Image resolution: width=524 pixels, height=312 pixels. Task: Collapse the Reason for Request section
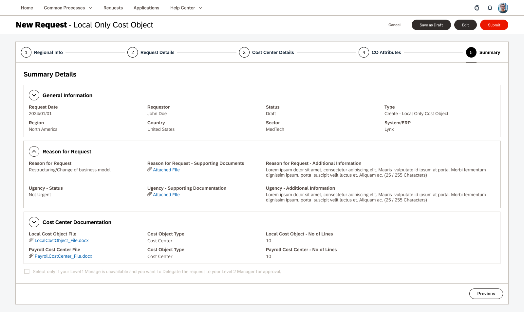[x=34, y=151]
